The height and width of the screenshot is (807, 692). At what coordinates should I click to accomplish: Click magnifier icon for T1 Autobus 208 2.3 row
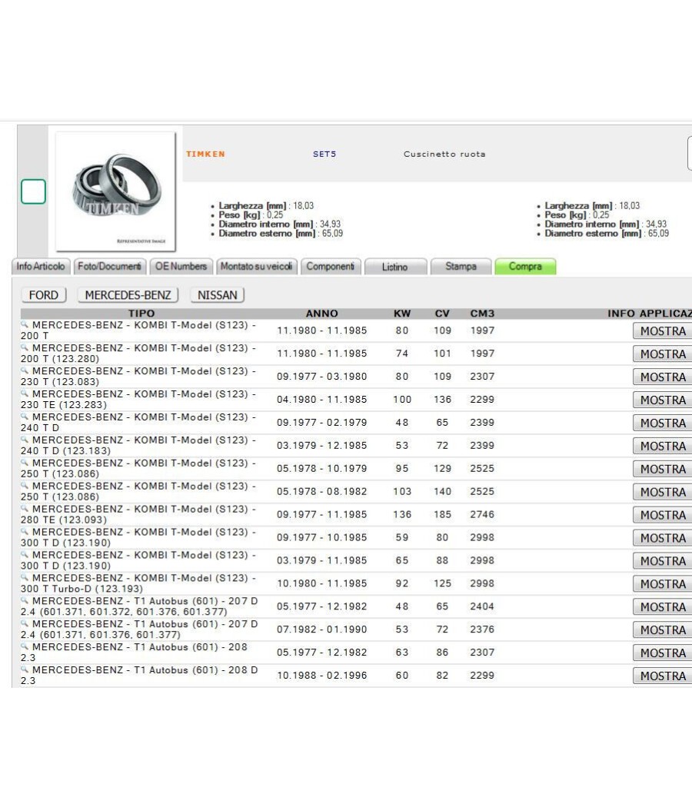25,646
